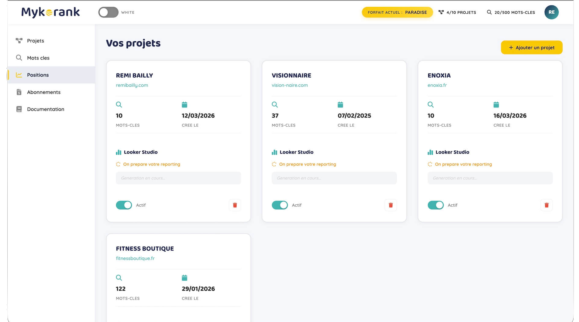Image resolution: width=579 pixels, height=322 pixels.
Task: Click the calendar icon on the ENOXIA card
Action: coord(496,104)
